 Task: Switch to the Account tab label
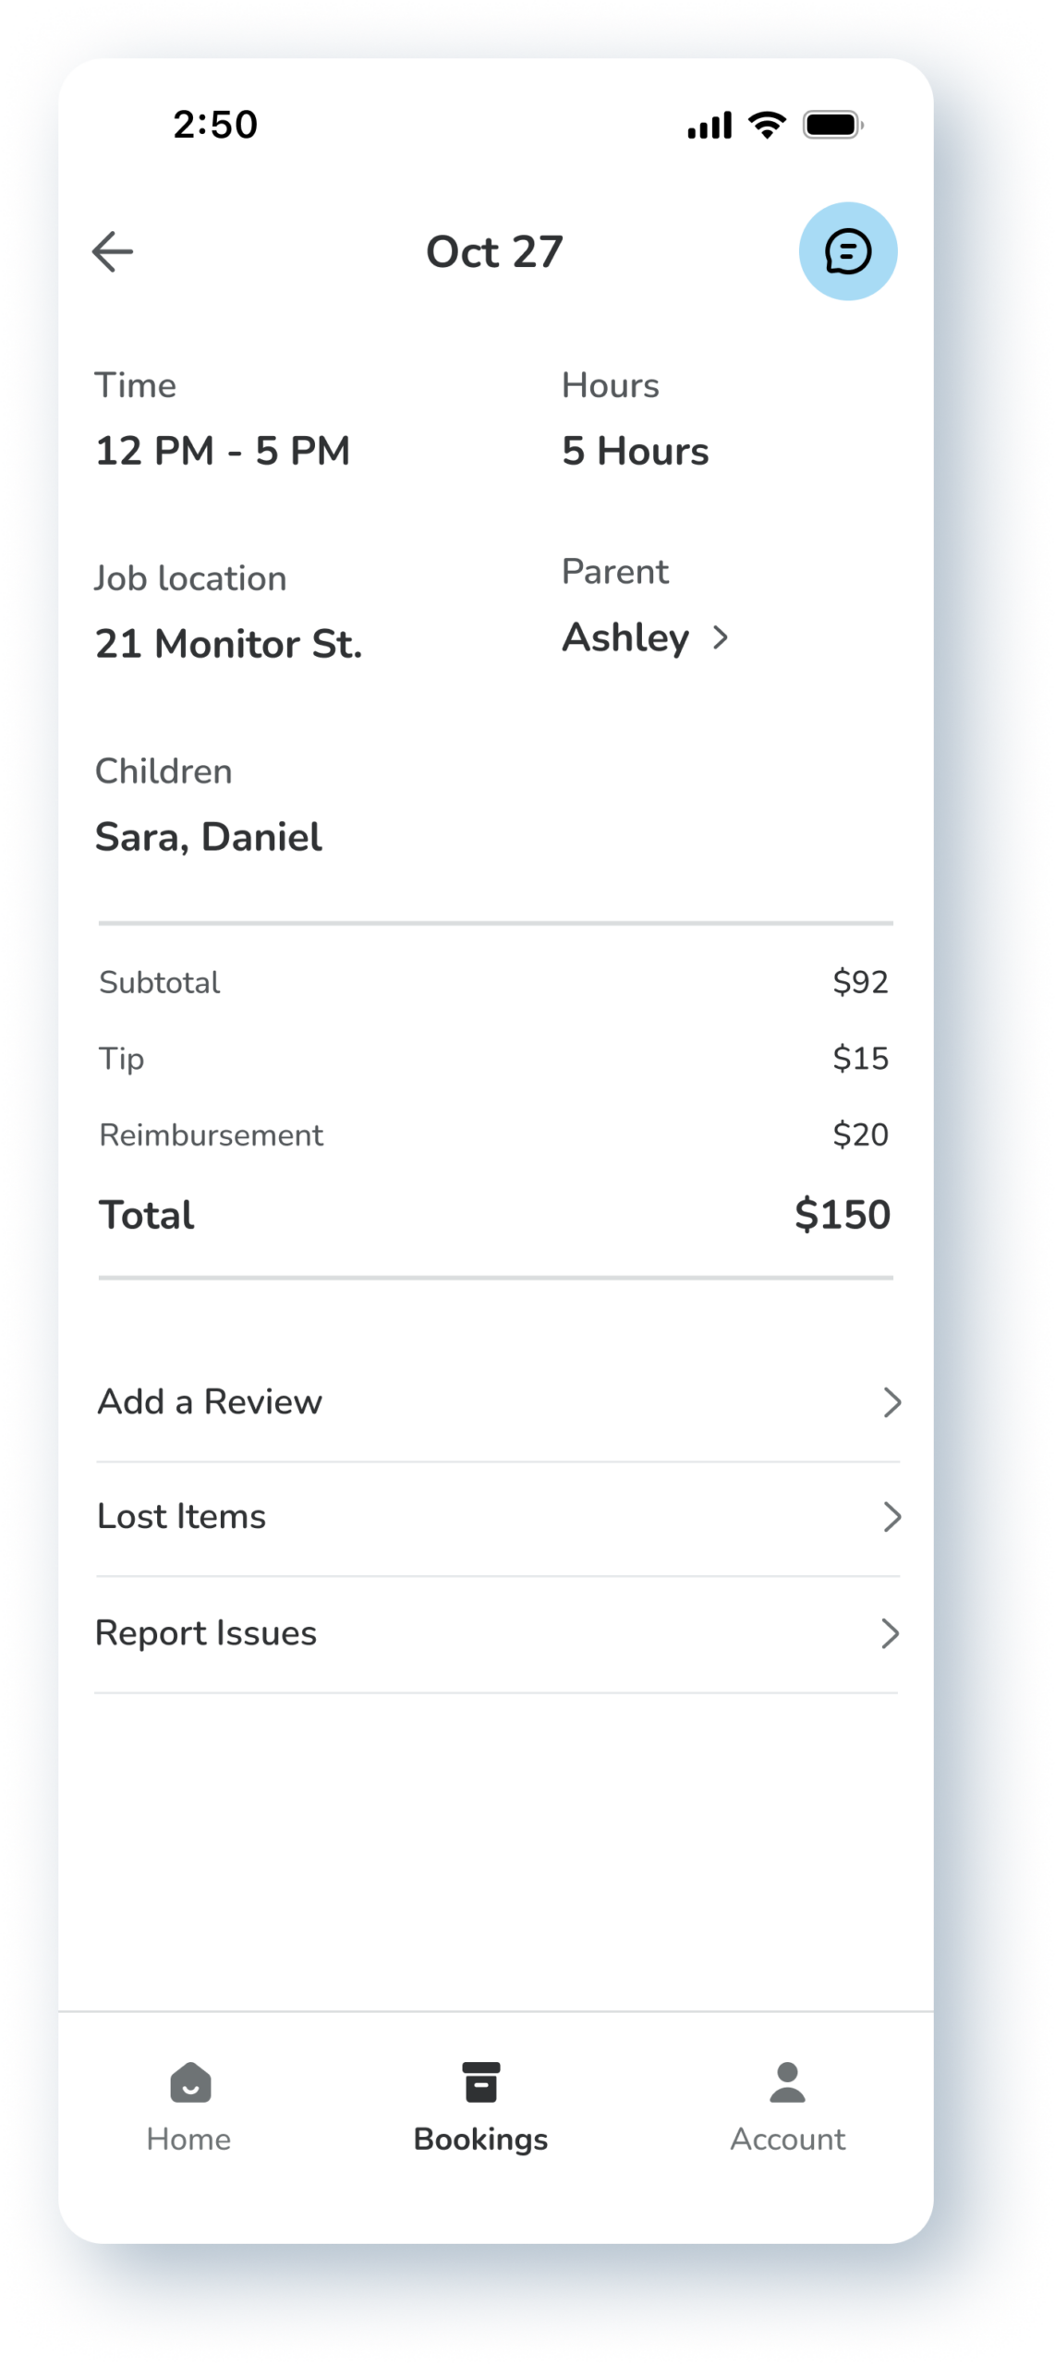788,2140
